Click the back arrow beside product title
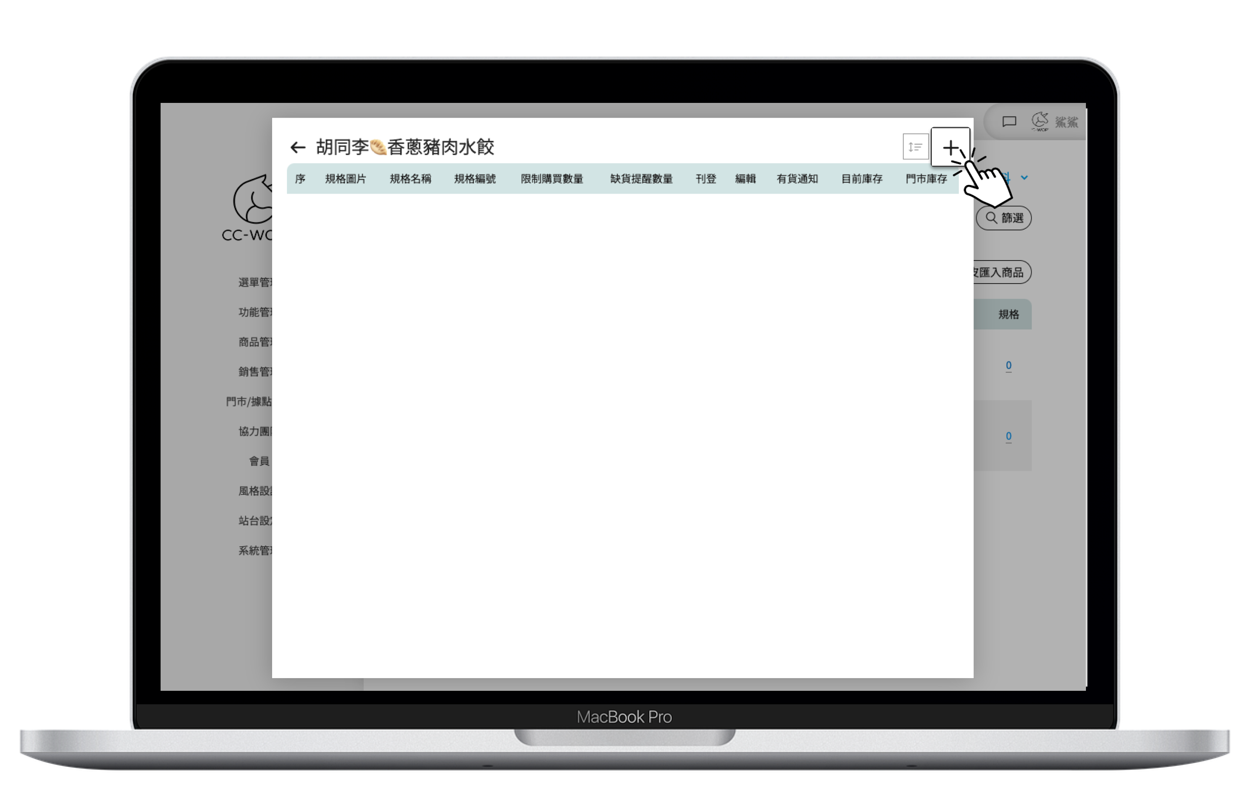This screenshot has width=1250, height=795. (297, 148)
